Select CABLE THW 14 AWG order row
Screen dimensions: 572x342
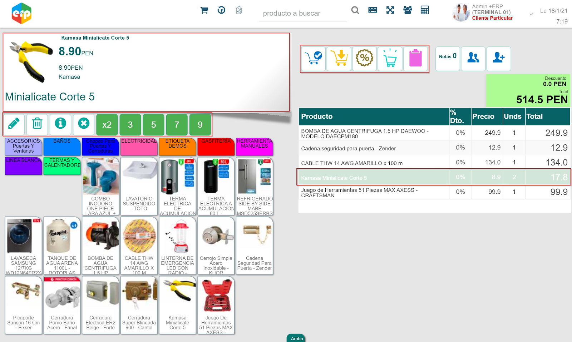coord(434,163)
